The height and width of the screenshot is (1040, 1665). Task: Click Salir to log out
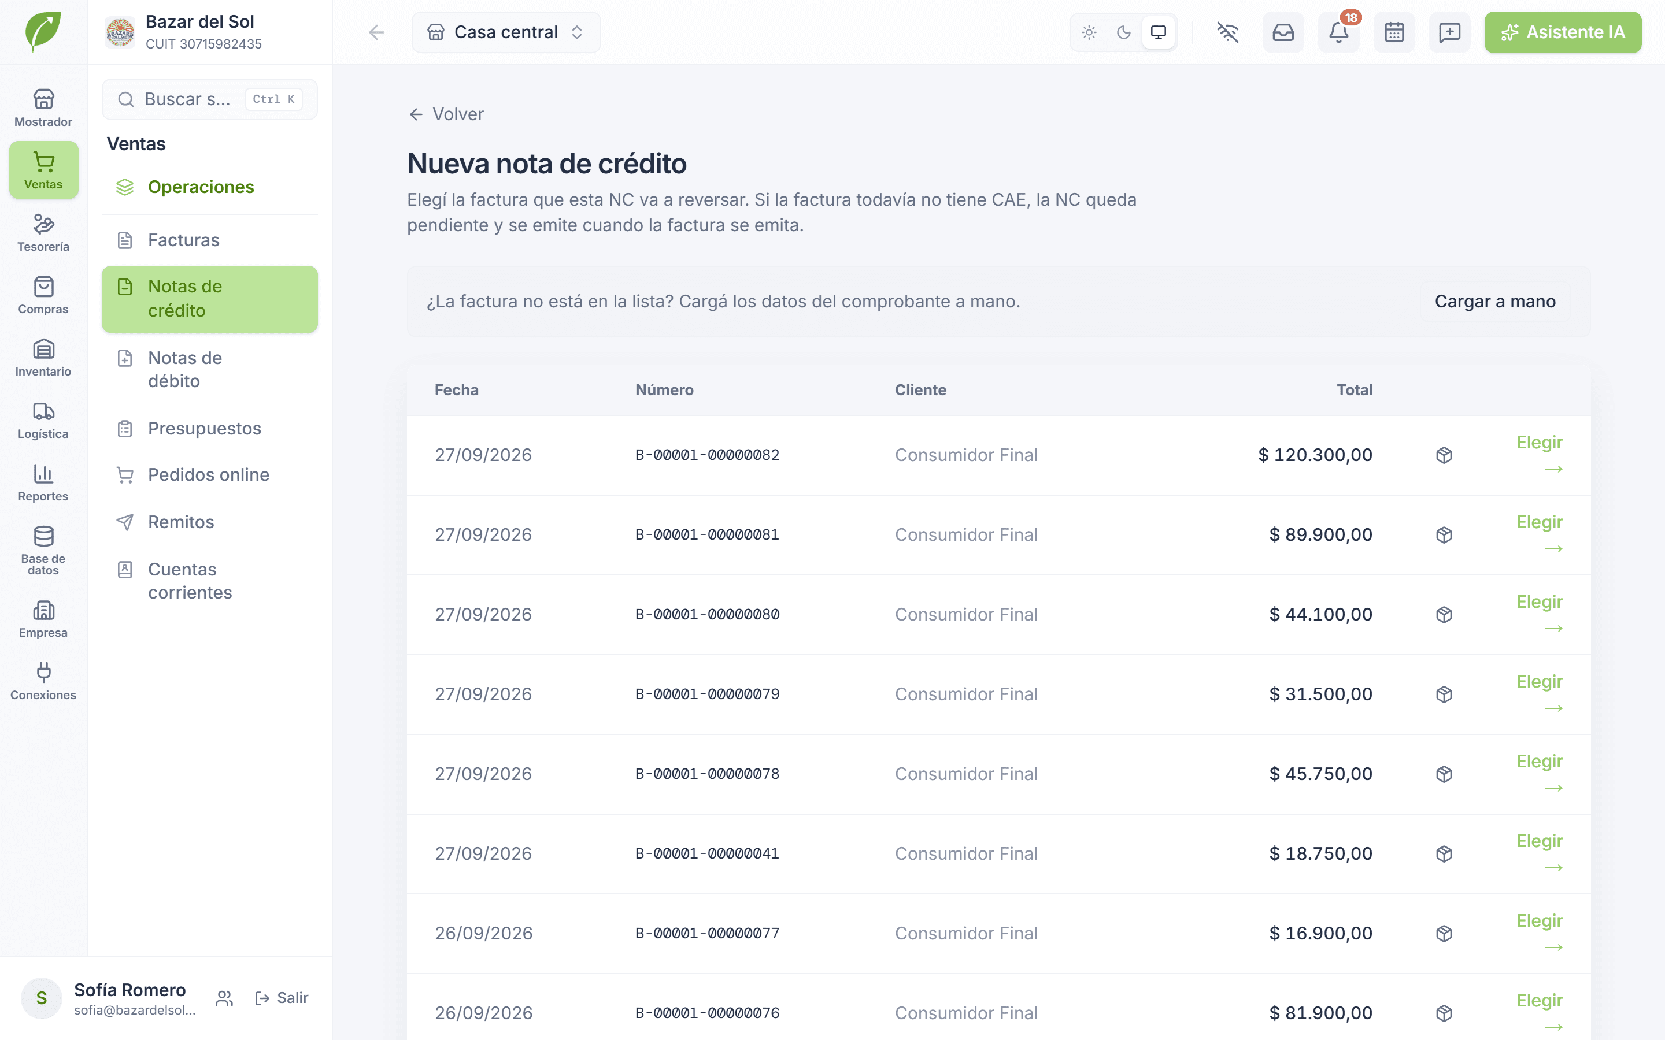tap(282, 998)
